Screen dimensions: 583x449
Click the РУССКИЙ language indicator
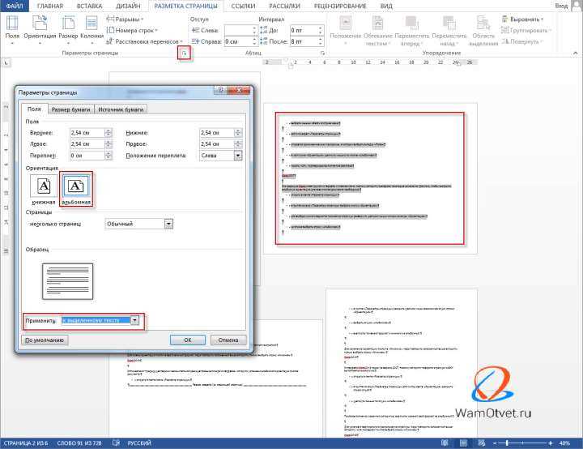(x=139, y=443)
